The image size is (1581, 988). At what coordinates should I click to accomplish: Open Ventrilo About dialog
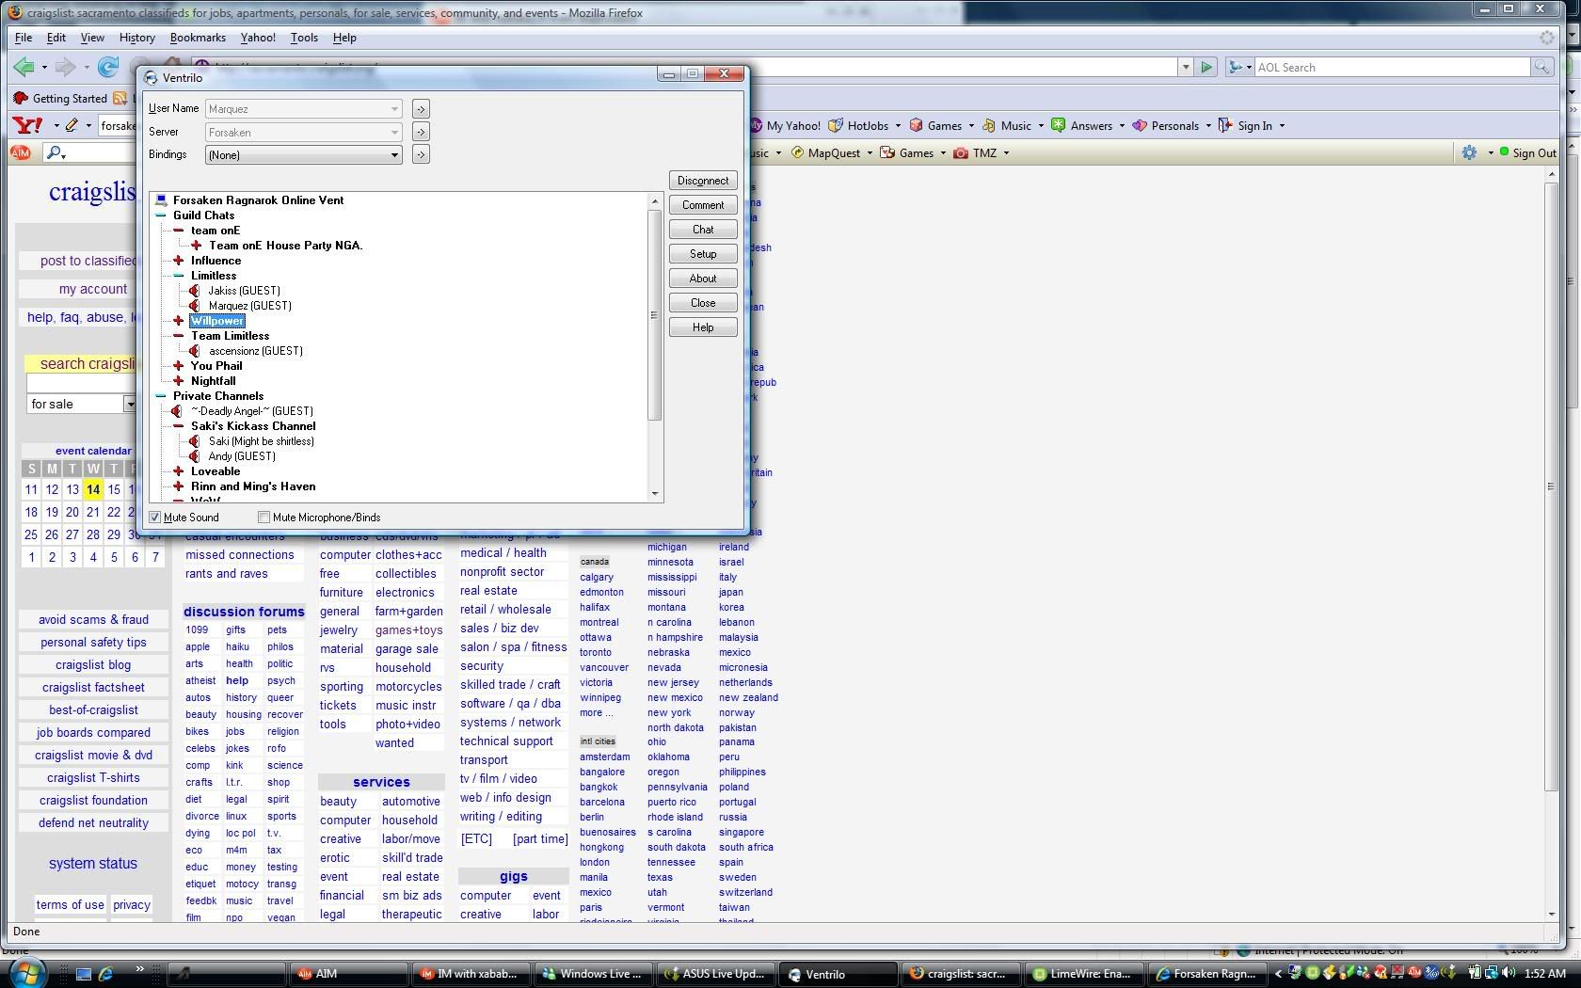pyautogui.click(x=703, y=279)
